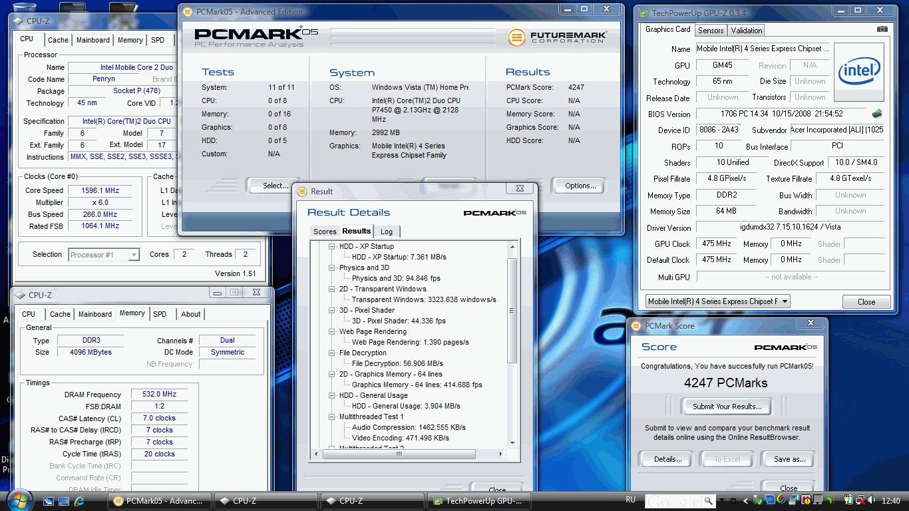This screenshot has width=909, height=511.
Task: Click the volume speaker tray icon
Action: click(872, 500)
